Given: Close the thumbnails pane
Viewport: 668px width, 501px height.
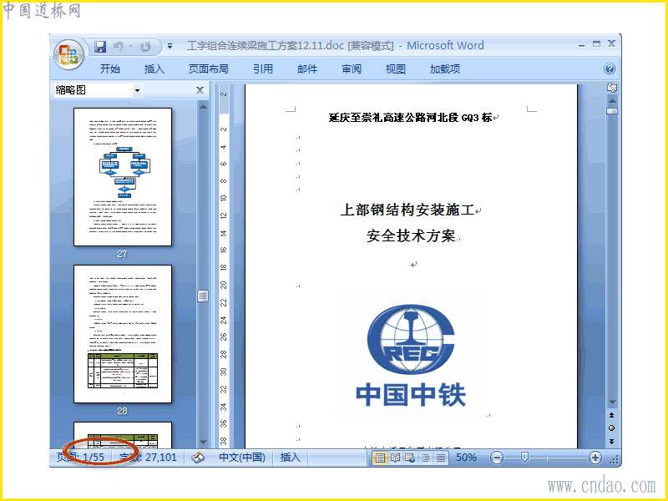Looking at the screenshot, I should click(x=200, y=90).
